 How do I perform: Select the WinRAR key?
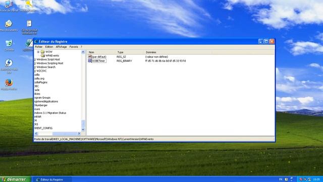pos(38,117)
